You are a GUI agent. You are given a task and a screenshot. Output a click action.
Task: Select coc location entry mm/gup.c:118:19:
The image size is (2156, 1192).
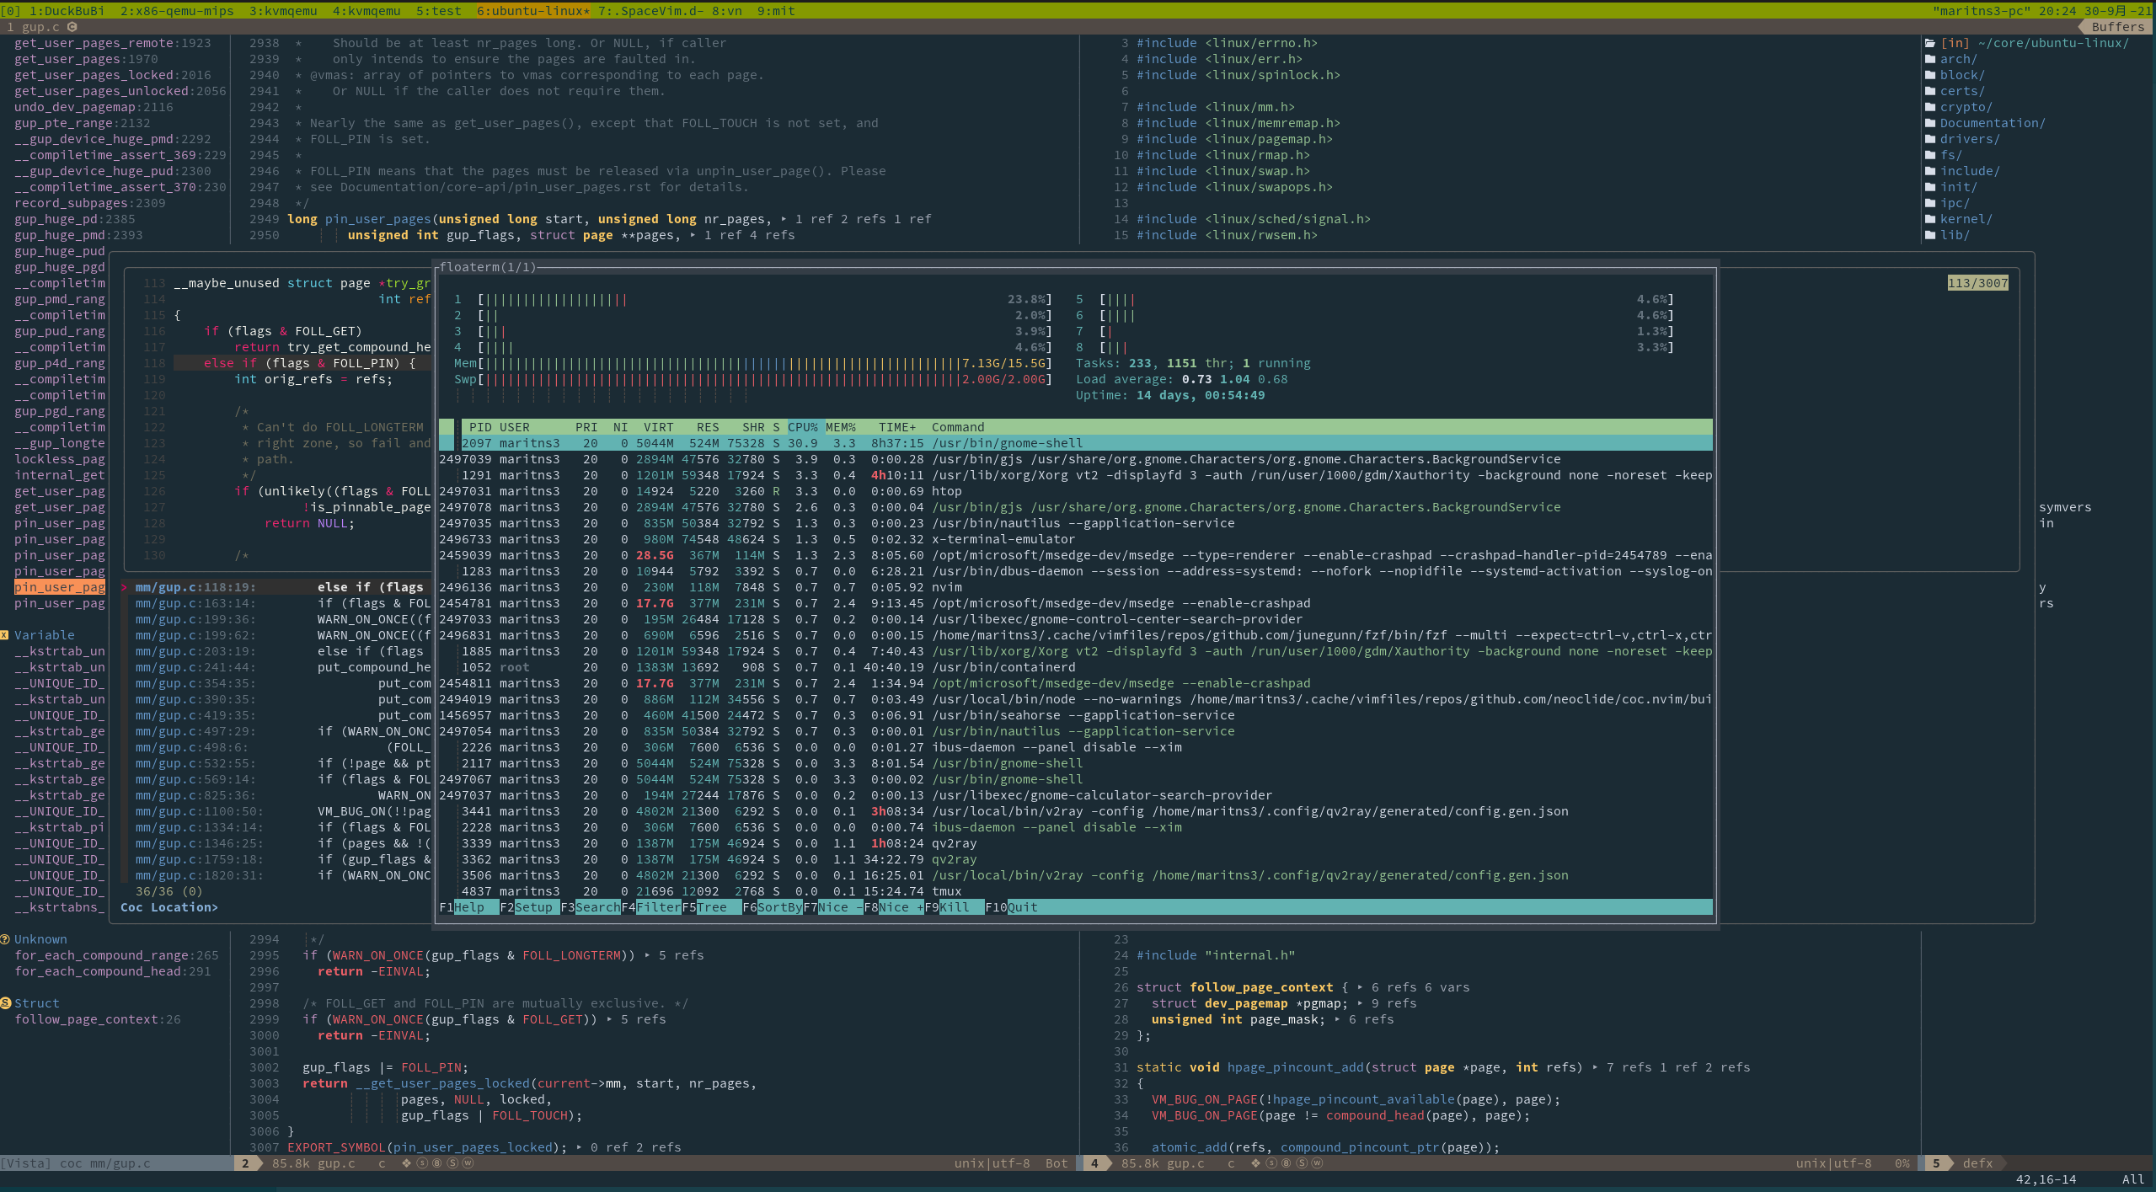click(275, 587)
